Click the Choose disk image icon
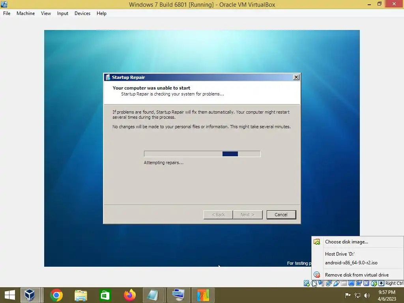Screen dimensions: 404x303 tap(317, 242)
